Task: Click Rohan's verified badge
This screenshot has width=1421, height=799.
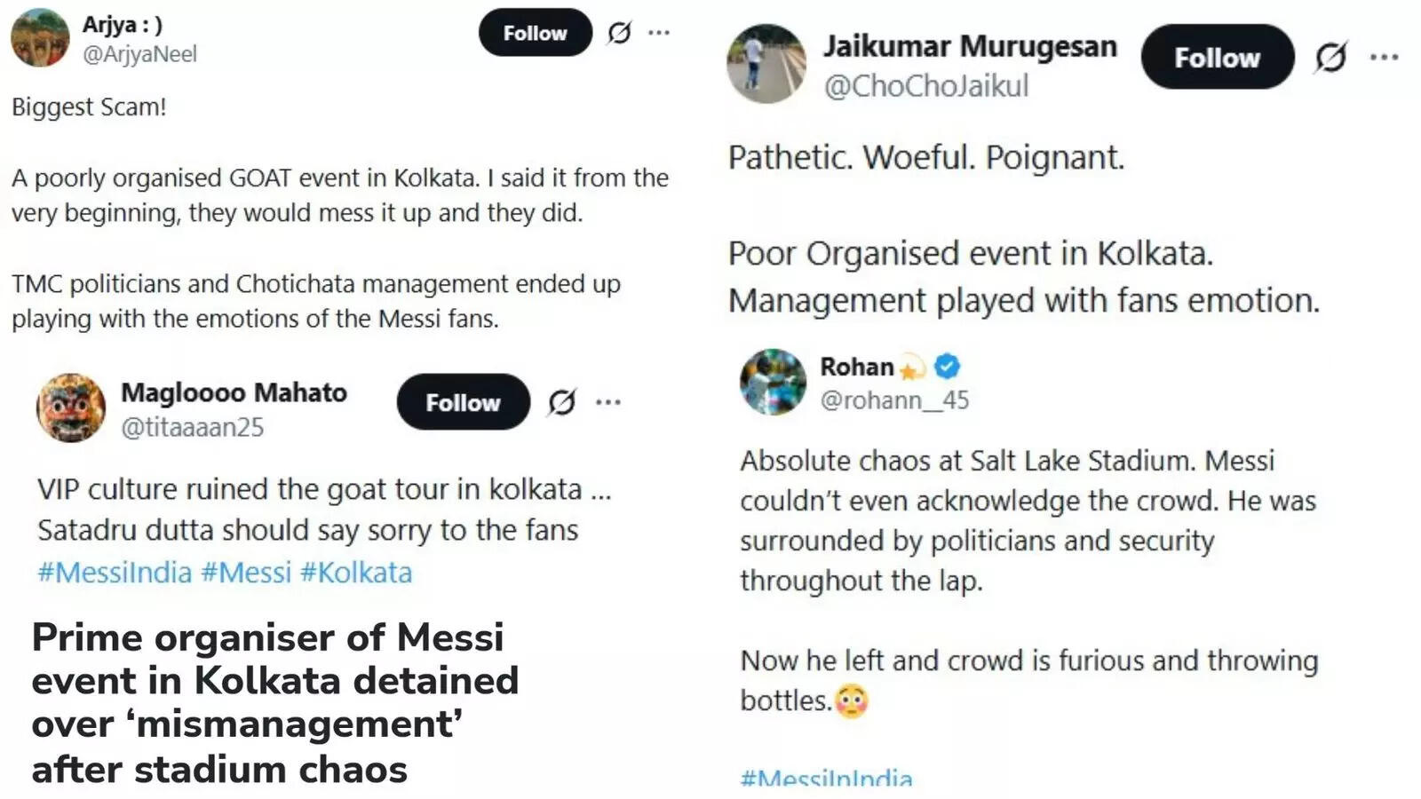Action: point(948,366)
